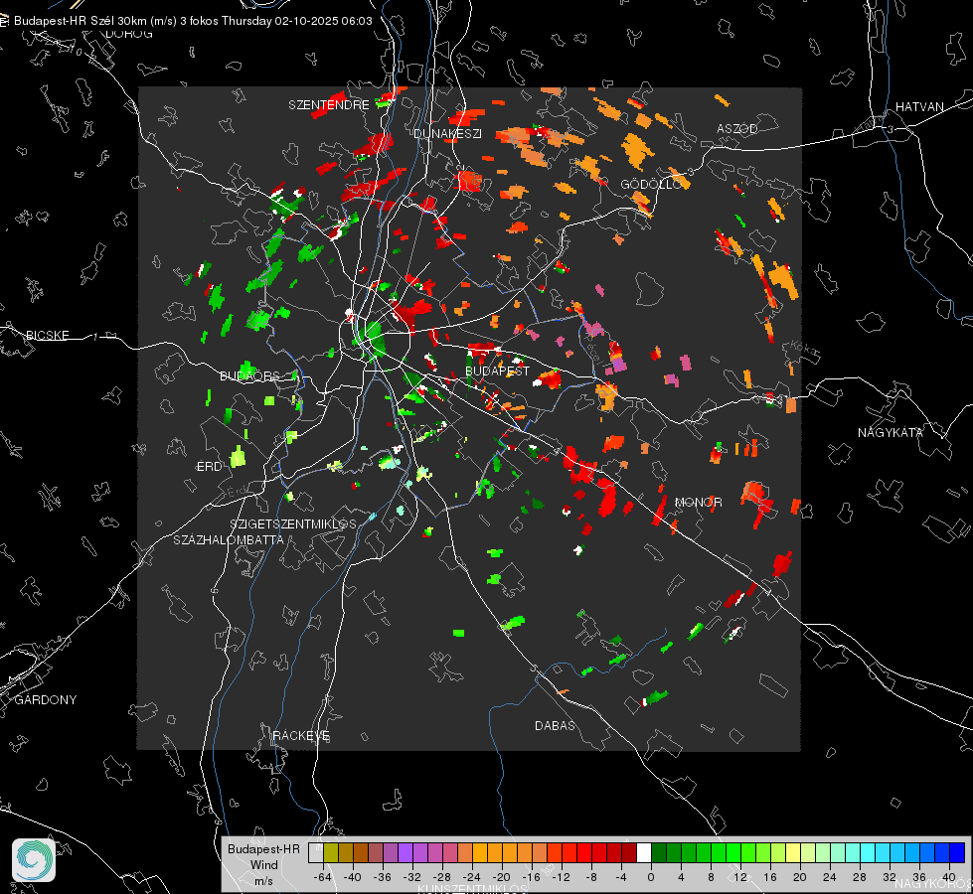Click the DUNAKESZI town label
The image size is (973, 894).
[447, 133]
